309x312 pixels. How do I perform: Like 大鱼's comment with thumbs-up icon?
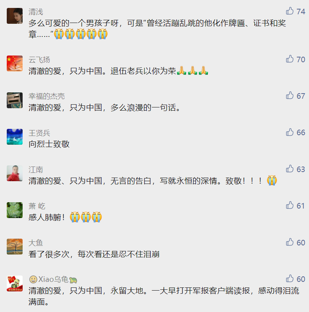[x=290, y=242]
